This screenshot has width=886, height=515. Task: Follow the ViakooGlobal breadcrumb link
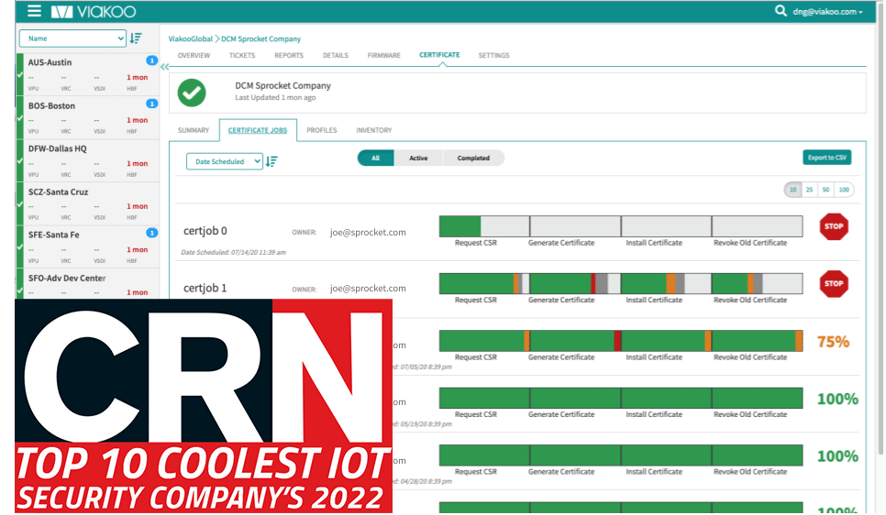[191, 39]
